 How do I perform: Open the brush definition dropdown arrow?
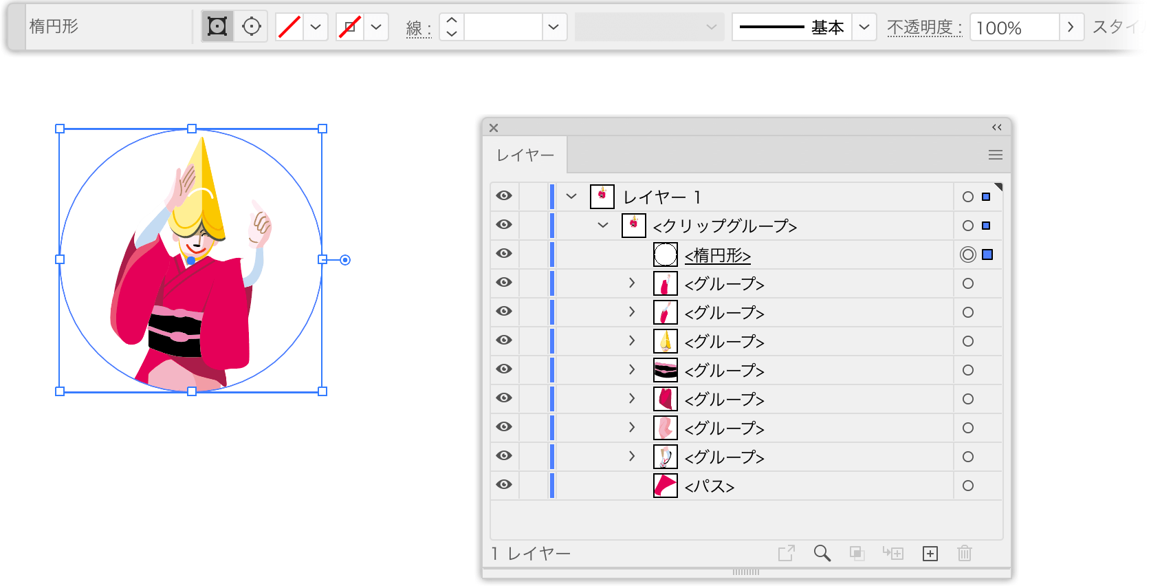(864, 27)
